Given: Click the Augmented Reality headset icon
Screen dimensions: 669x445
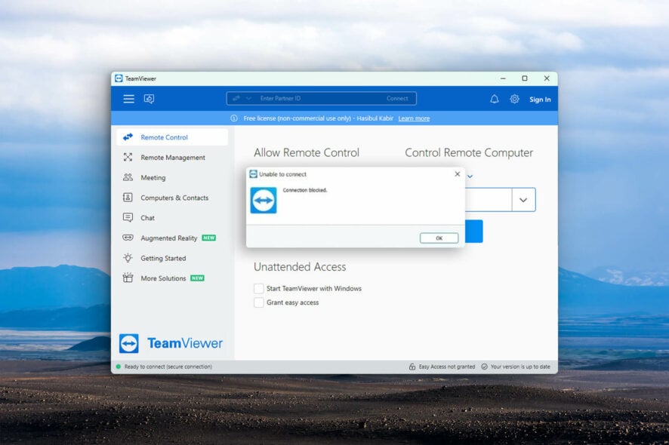Looking at the screenshot, I should point(128,238).
